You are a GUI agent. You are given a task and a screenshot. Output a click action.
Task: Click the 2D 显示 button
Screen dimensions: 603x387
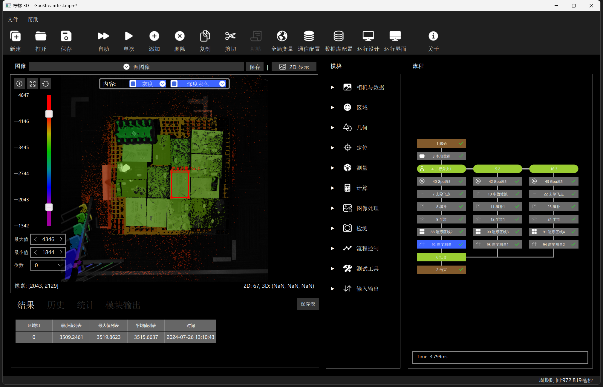(x=294, y=67)
